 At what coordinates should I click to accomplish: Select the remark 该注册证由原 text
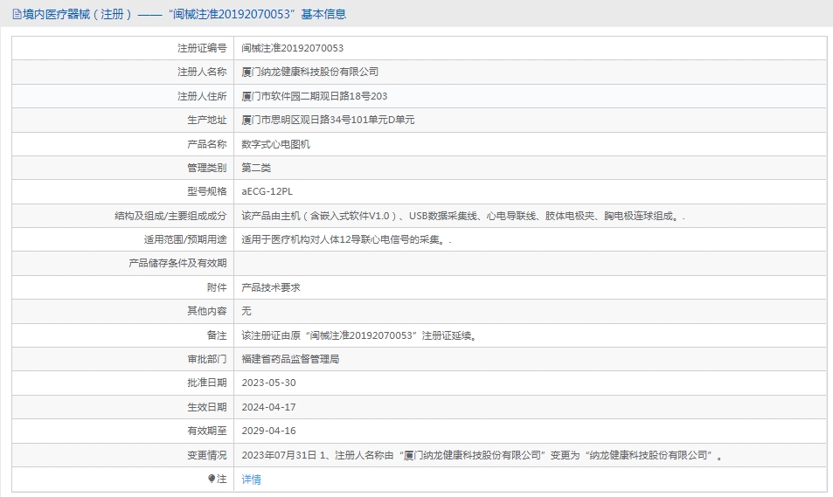pos(360,335)
